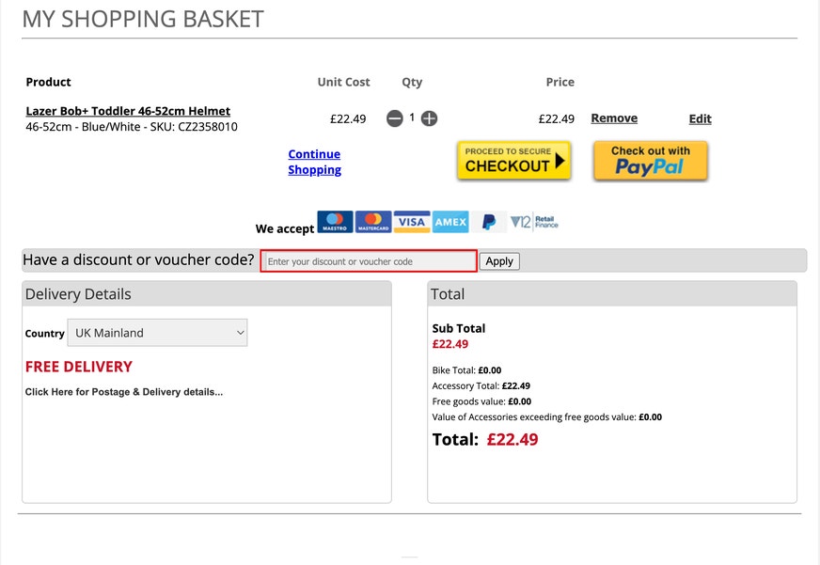Remove the Lazer Bob+ helmet from basket
The width and height of the screenshot is (820, 565).
(614, 118)
